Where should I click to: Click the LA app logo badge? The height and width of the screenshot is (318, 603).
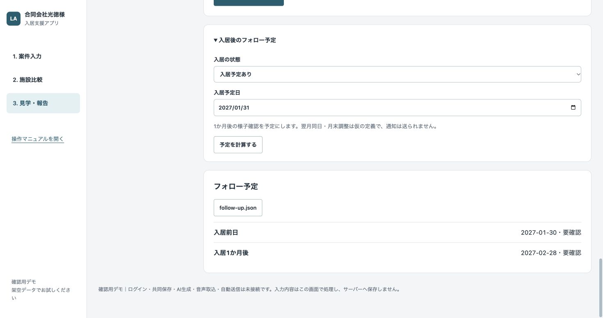click(x=14, y=18)
